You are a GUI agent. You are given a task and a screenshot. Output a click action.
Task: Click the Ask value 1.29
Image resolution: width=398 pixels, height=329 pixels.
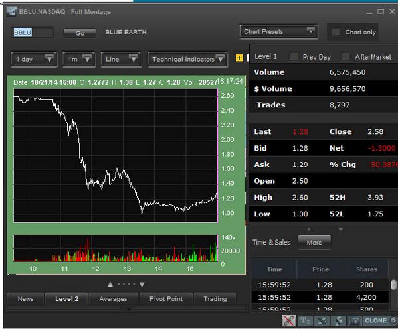coord(300,164)
